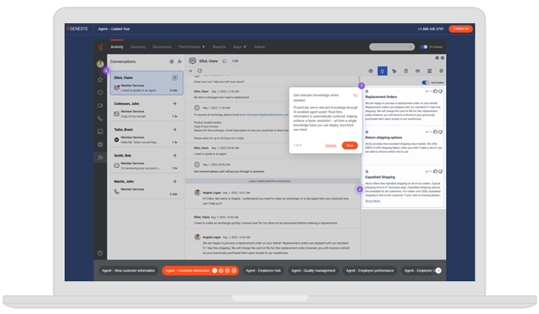This screenshot has height=314, width=539.
Task: Select Agent - Customer interaction tour pill
Action: (x=201, y=271)
